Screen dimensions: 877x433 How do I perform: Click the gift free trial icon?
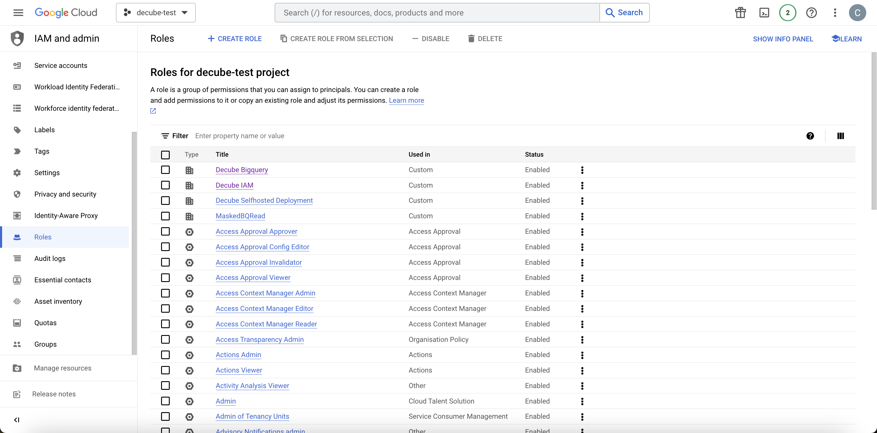tap(740, 13)
